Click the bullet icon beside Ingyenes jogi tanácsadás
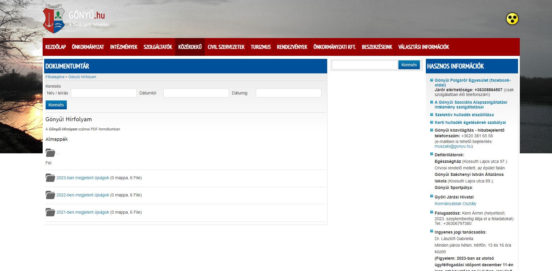Screen dimensions: 552x271 [432, 231]
